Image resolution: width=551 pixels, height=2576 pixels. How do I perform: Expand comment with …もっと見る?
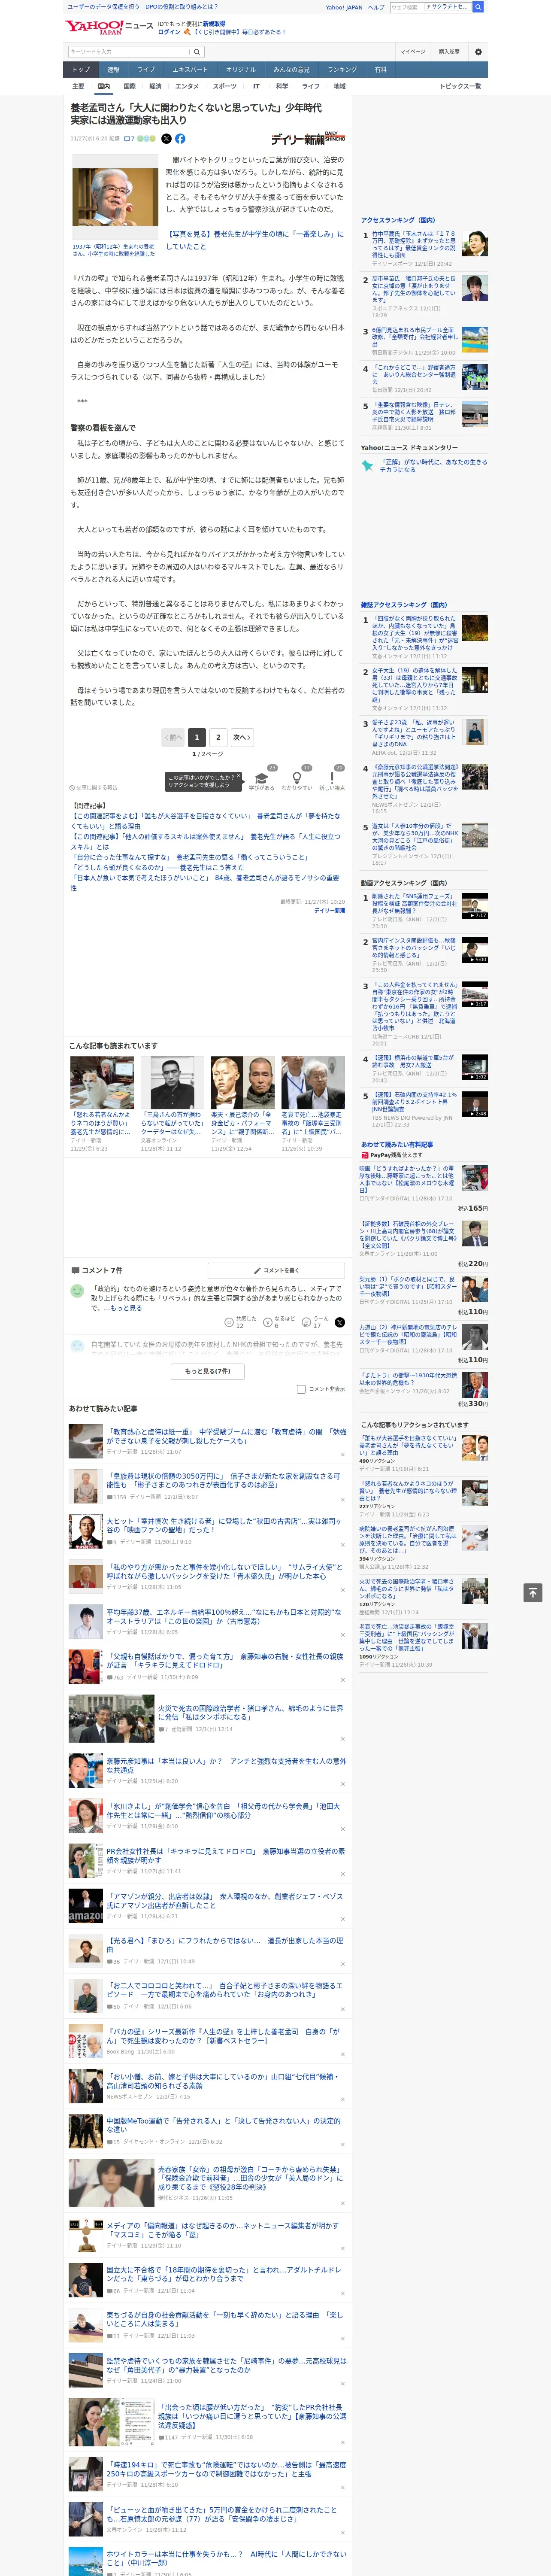124,1308
